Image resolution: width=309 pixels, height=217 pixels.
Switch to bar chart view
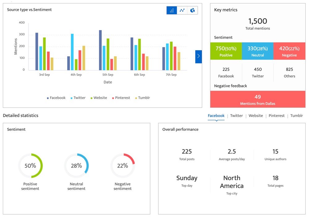point(171,10)
